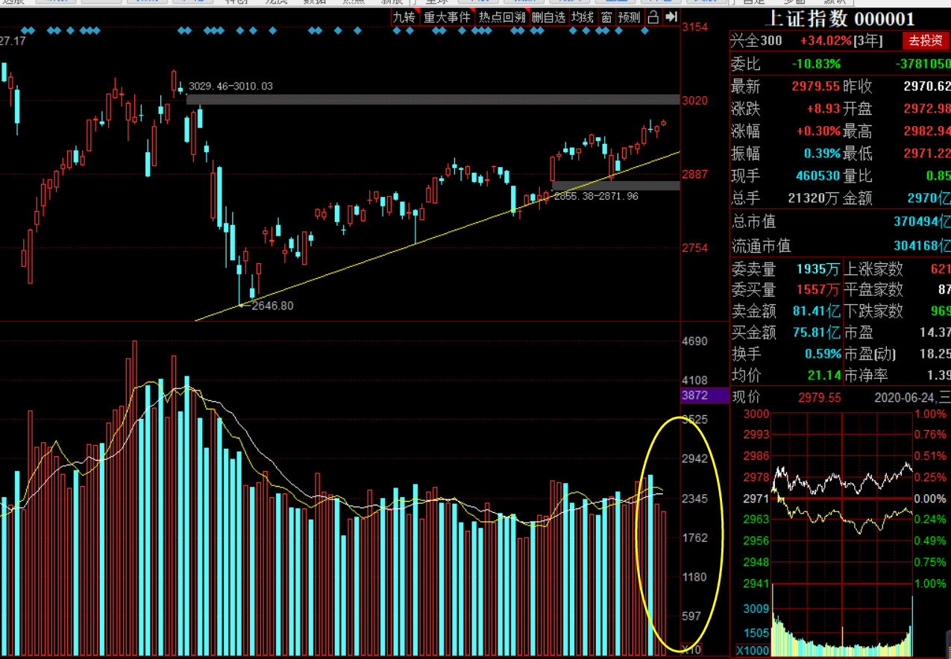Click the 下跌家数 969 count
The width and height of the screenshot is (951, 659).
pos(940,311)
